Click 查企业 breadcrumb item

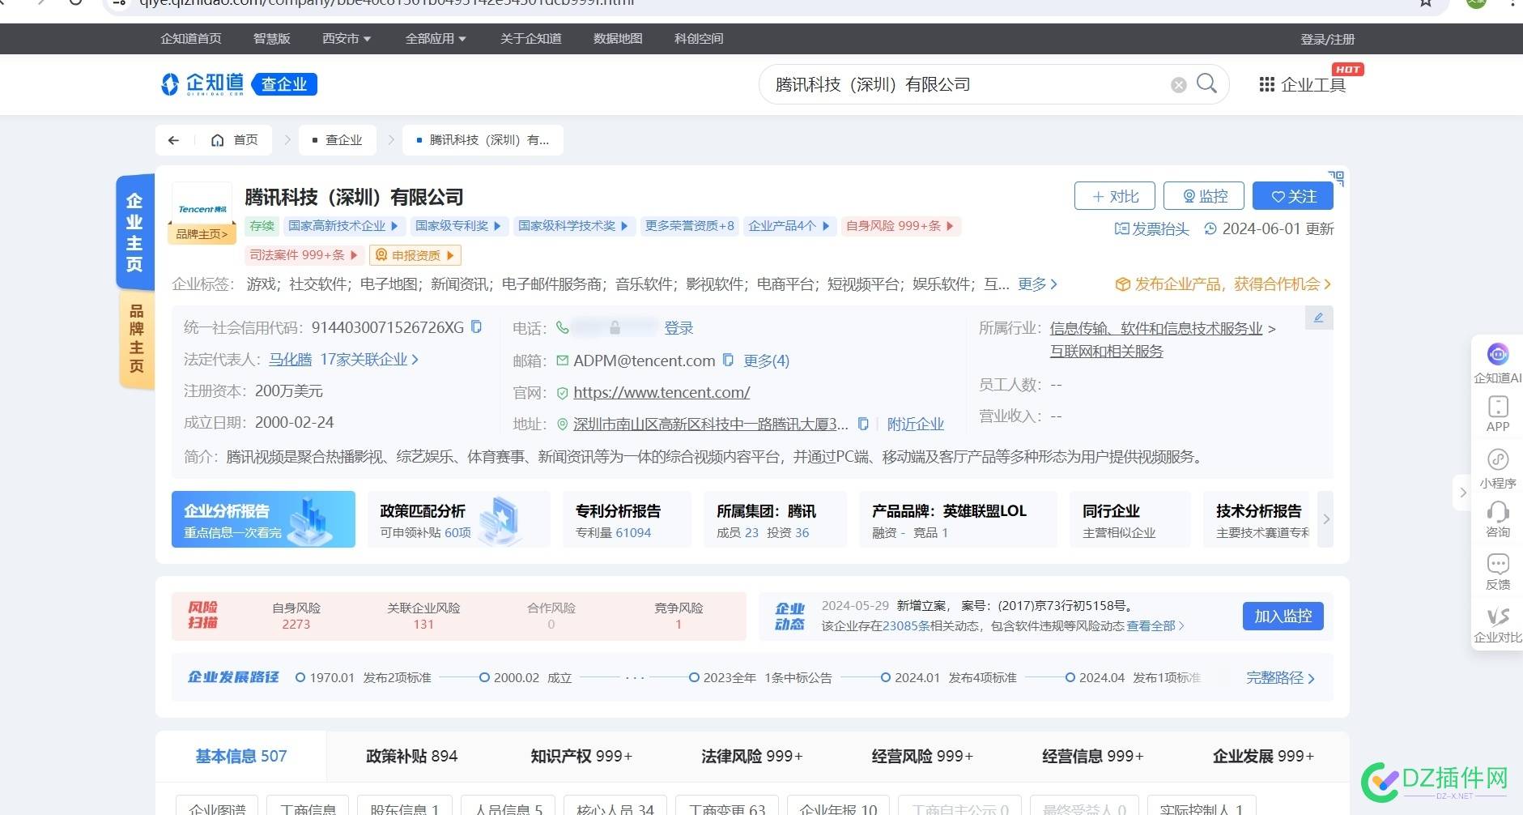(x=337, y=140)
